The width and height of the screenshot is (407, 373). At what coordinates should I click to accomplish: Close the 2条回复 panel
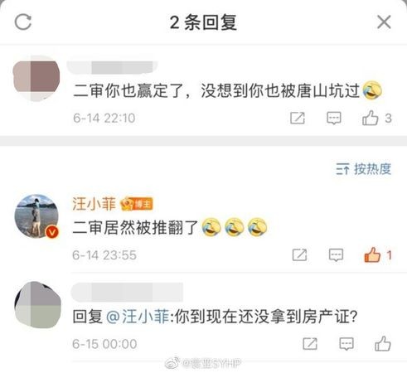point(384,22)
